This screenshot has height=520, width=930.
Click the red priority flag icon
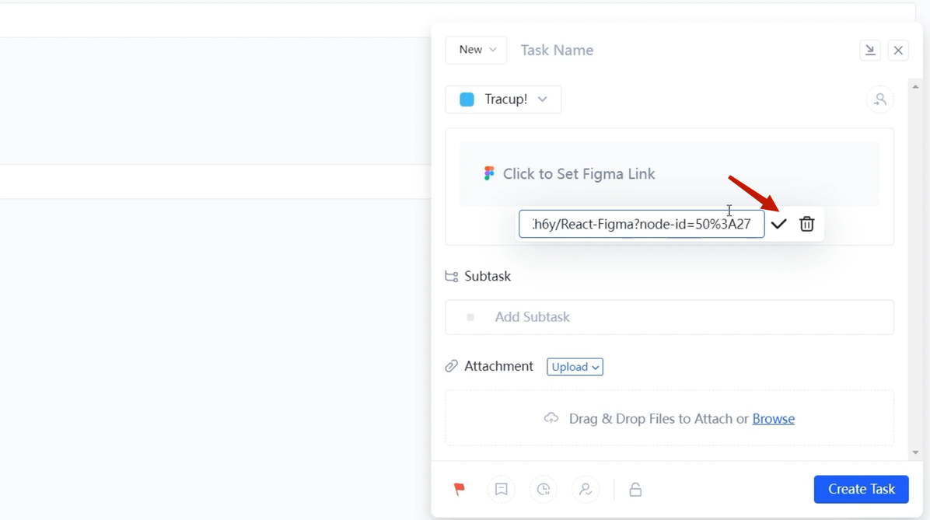[x=460, y=489]
